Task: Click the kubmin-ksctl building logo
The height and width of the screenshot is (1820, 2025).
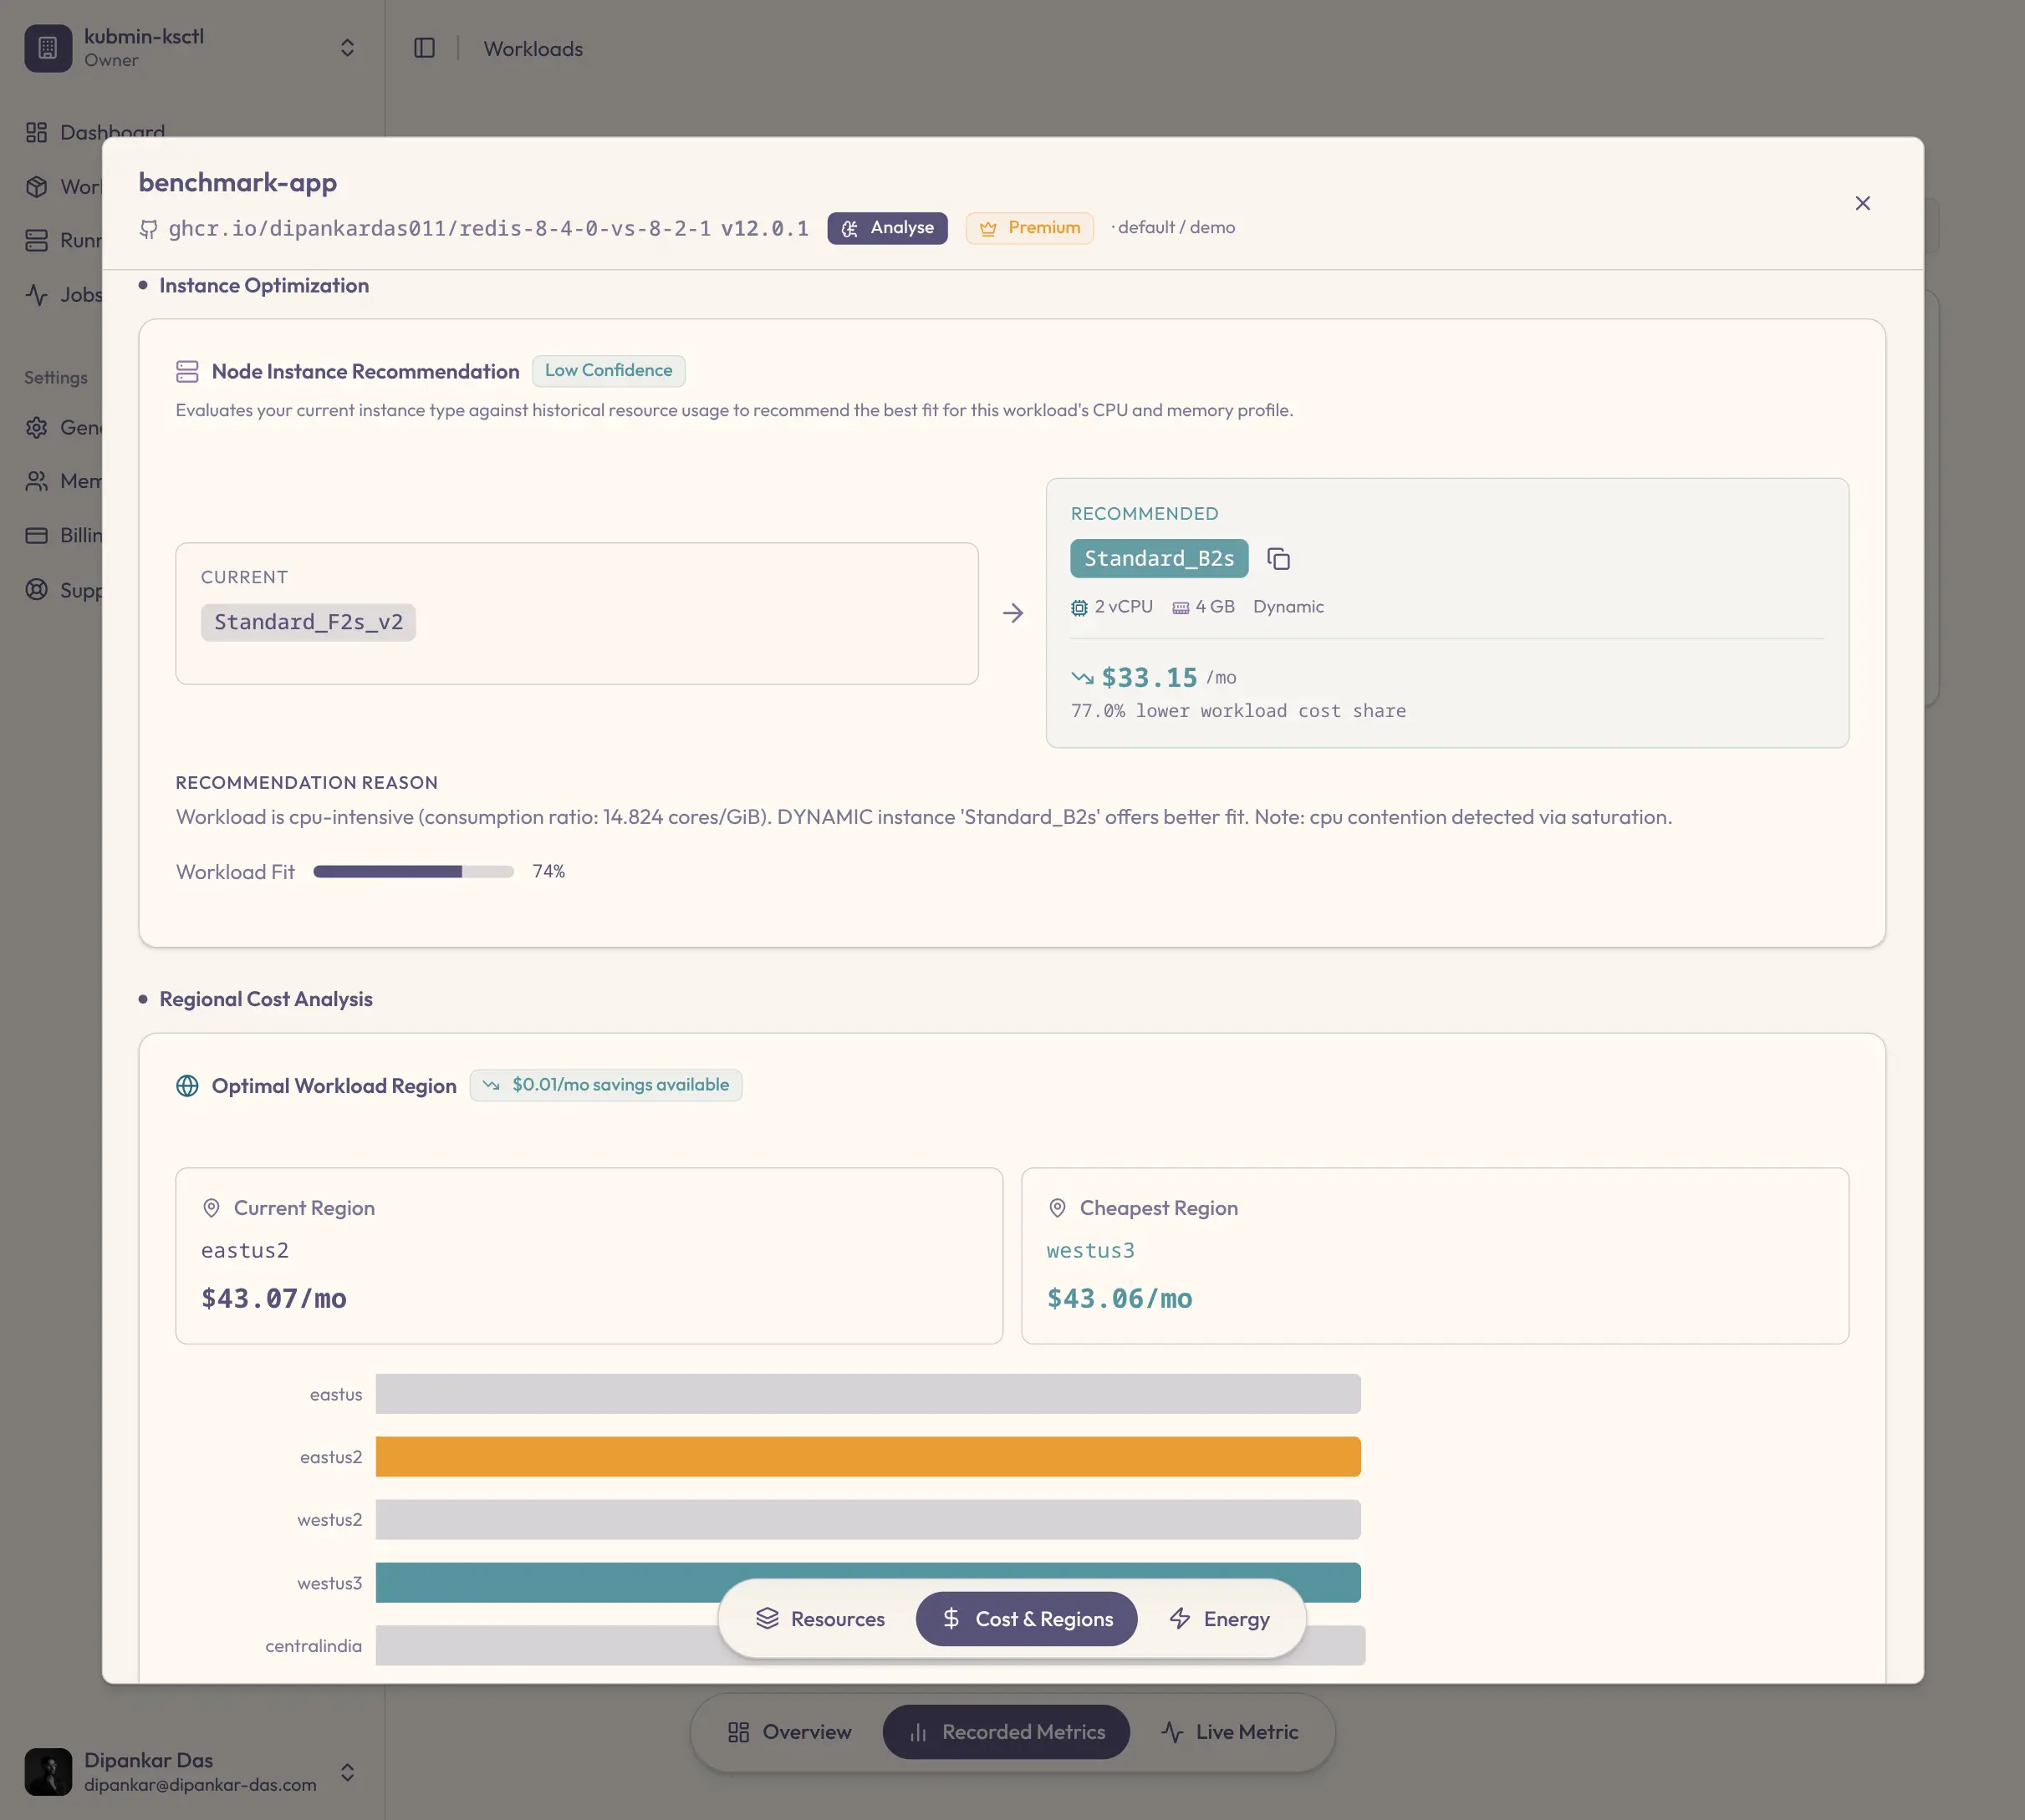Action: coord(48,48)
